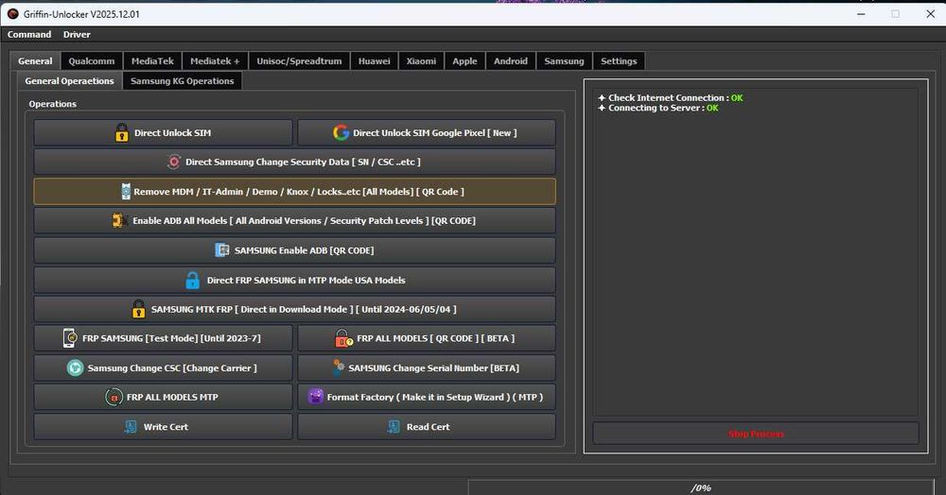Click FRP SAMSUNG [Test Mode] button
Viewport: 946px width, 495px height.
tap(163, 338)
